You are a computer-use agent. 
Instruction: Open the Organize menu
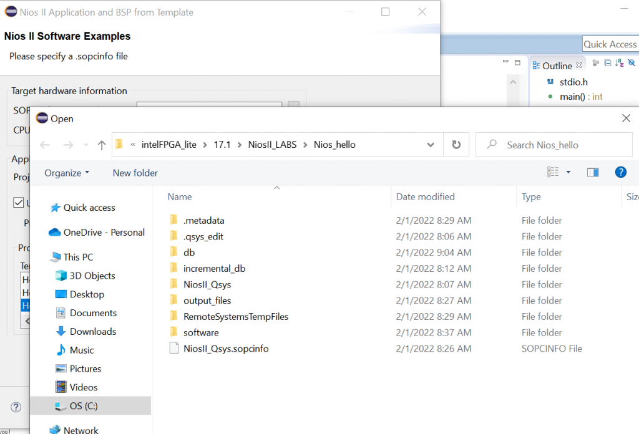[x=66, y=173]
